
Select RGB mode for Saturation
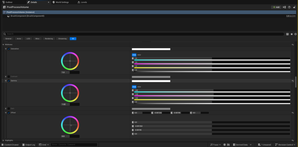coord(134,55)
